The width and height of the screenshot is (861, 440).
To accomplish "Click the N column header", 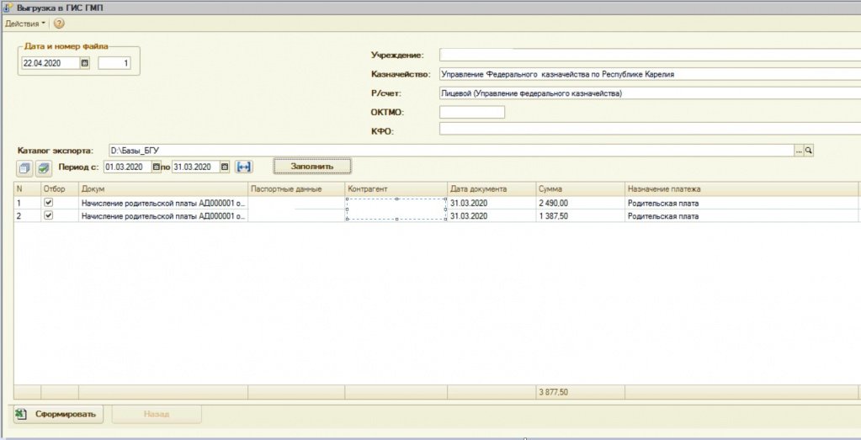I will pos(28,188).
